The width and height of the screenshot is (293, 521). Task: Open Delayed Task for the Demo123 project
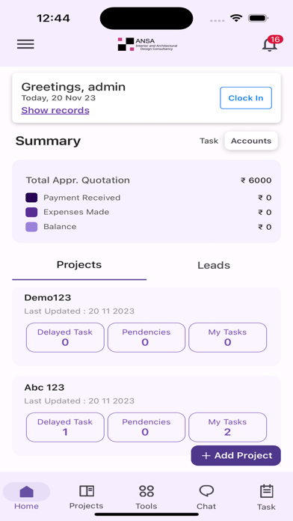pyautogui.click(x=65, y=338)
